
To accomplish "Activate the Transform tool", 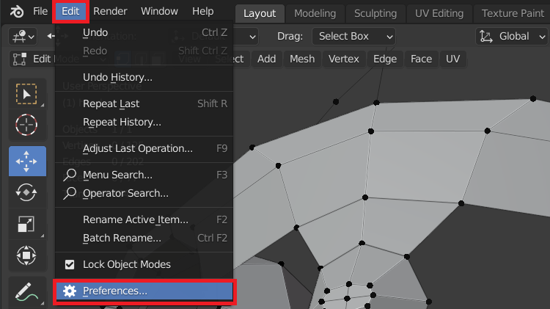I will [26, 255].
